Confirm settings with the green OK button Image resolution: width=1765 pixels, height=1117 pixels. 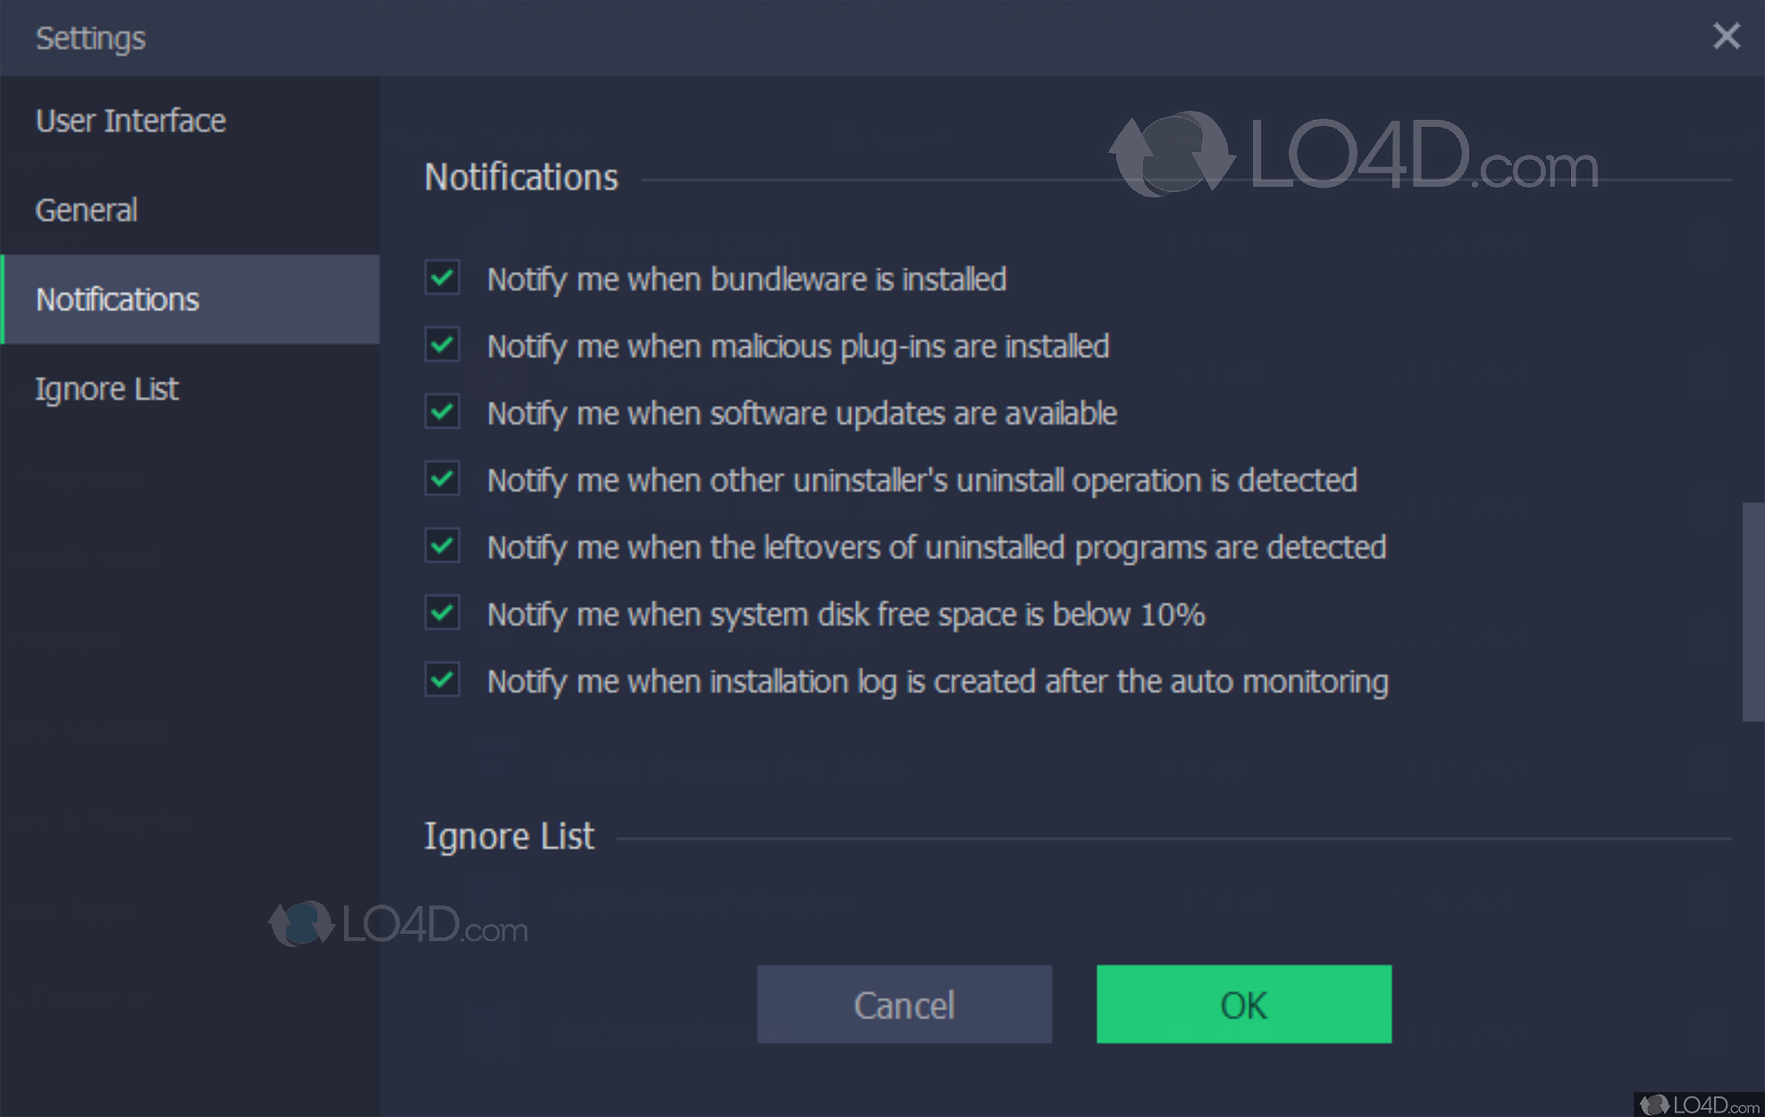pos(1243,1004)
